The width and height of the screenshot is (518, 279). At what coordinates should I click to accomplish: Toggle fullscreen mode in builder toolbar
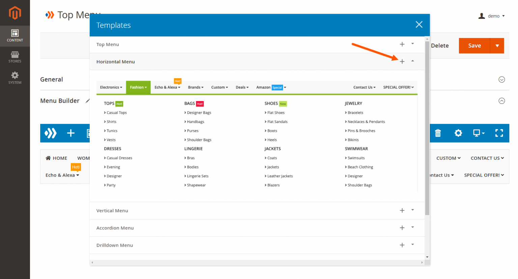coord(499,133)
